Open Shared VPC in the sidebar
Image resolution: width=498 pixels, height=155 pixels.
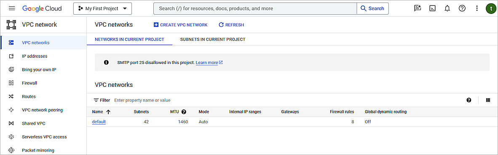[34, 123]
